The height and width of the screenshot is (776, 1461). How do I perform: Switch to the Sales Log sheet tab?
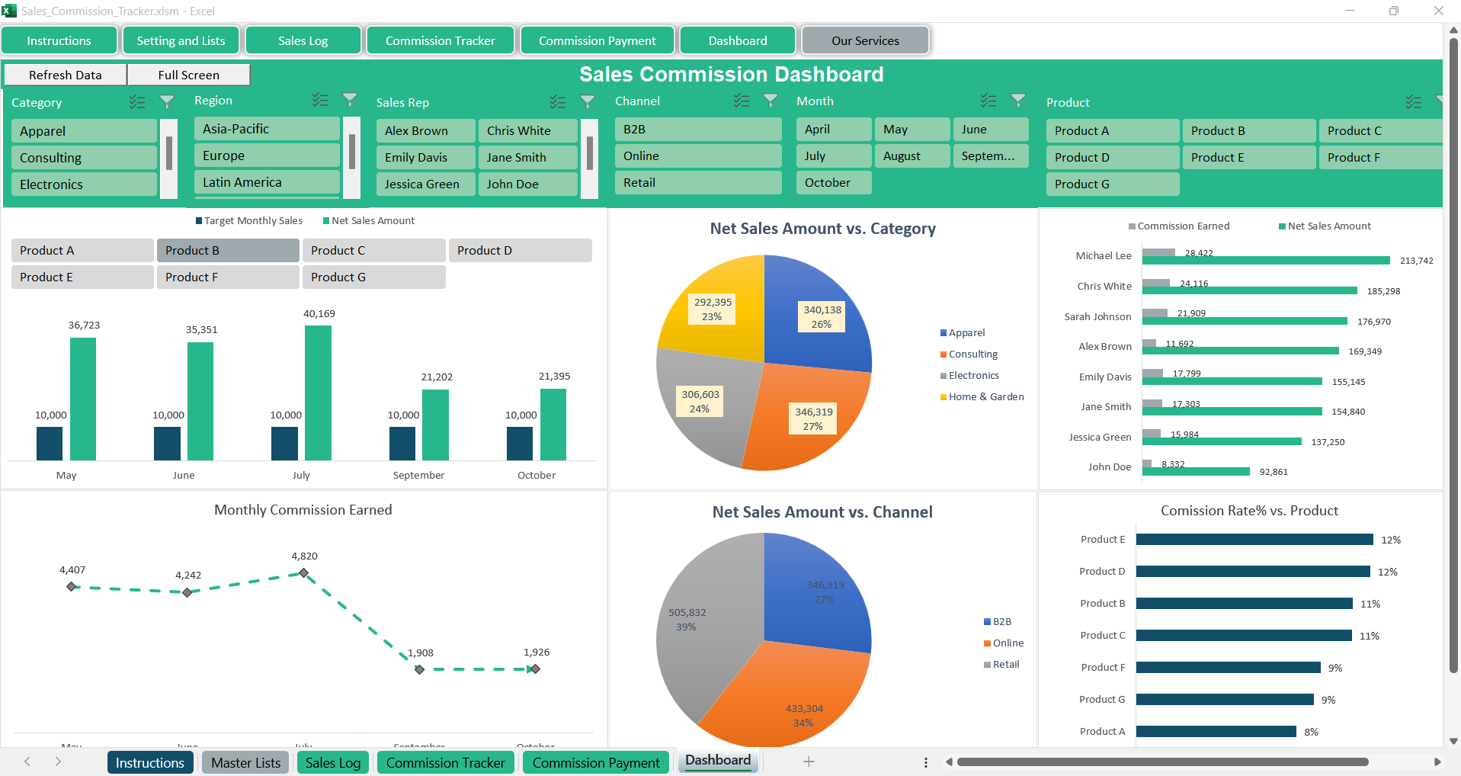333,762
